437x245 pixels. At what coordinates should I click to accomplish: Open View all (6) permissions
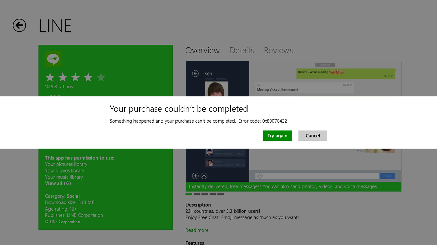coord(58,183)
